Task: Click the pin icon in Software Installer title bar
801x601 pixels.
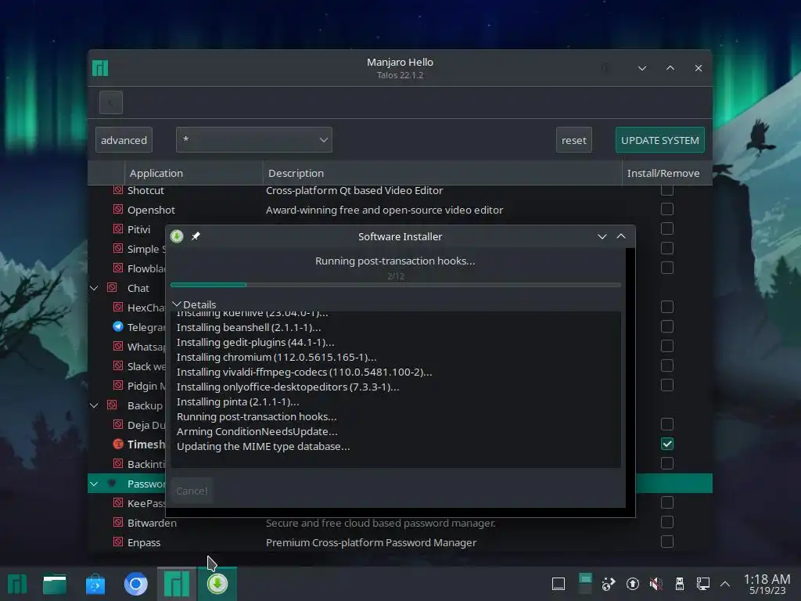Action: click(196, 236)
